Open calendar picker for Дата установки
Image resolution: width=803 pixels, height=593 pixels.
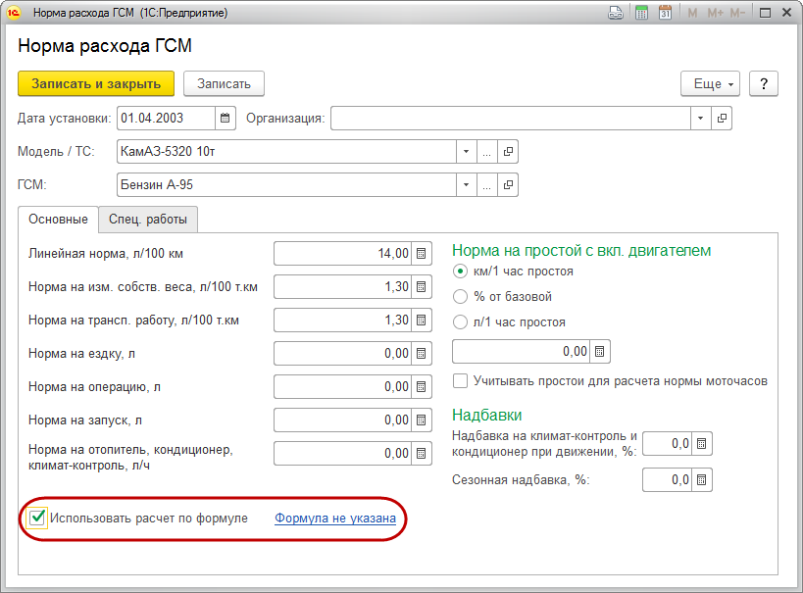(x=225, y=119)
